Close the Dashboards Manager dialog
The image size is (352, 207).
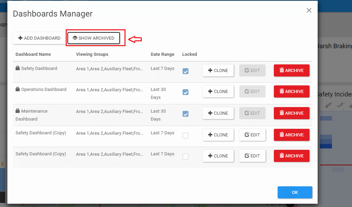pos(309,10)
